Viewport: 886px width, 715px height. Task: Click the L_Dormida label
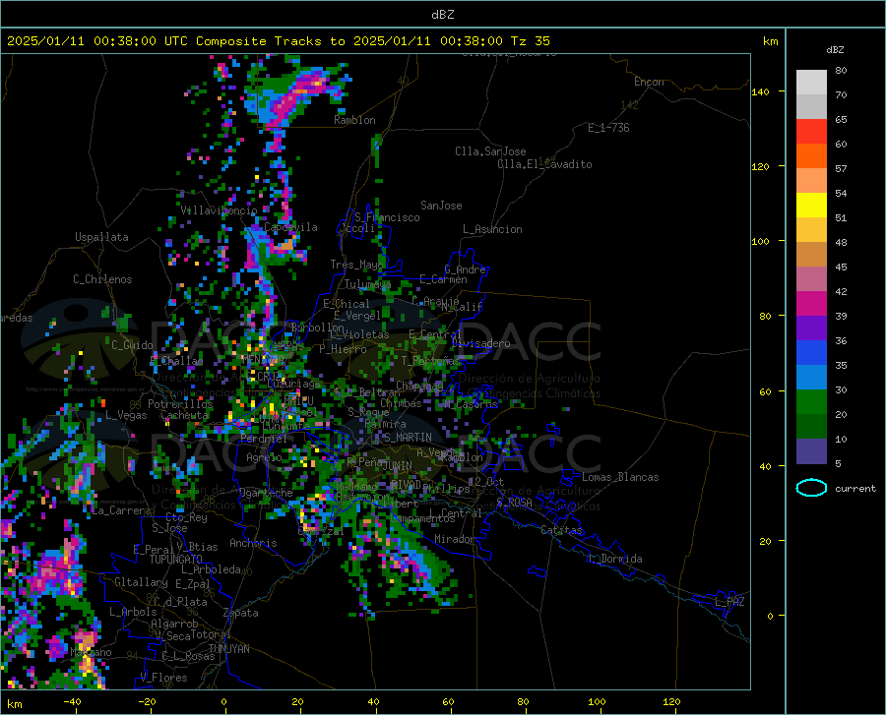pos(614,560)
